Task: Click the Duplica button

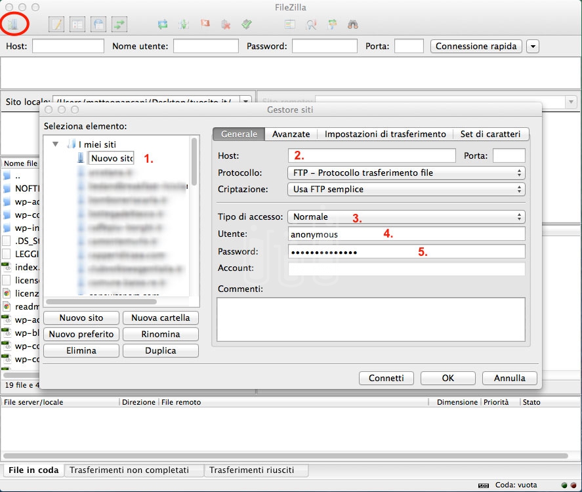Action: (x=161, y=351)
